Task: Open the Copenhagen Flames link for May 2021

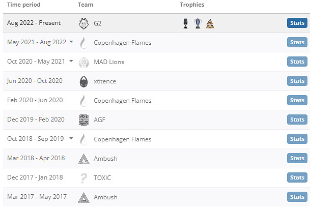Action: 122,43
